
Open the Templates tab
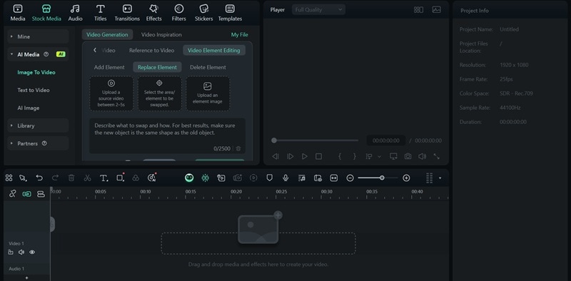coord(230,13)
